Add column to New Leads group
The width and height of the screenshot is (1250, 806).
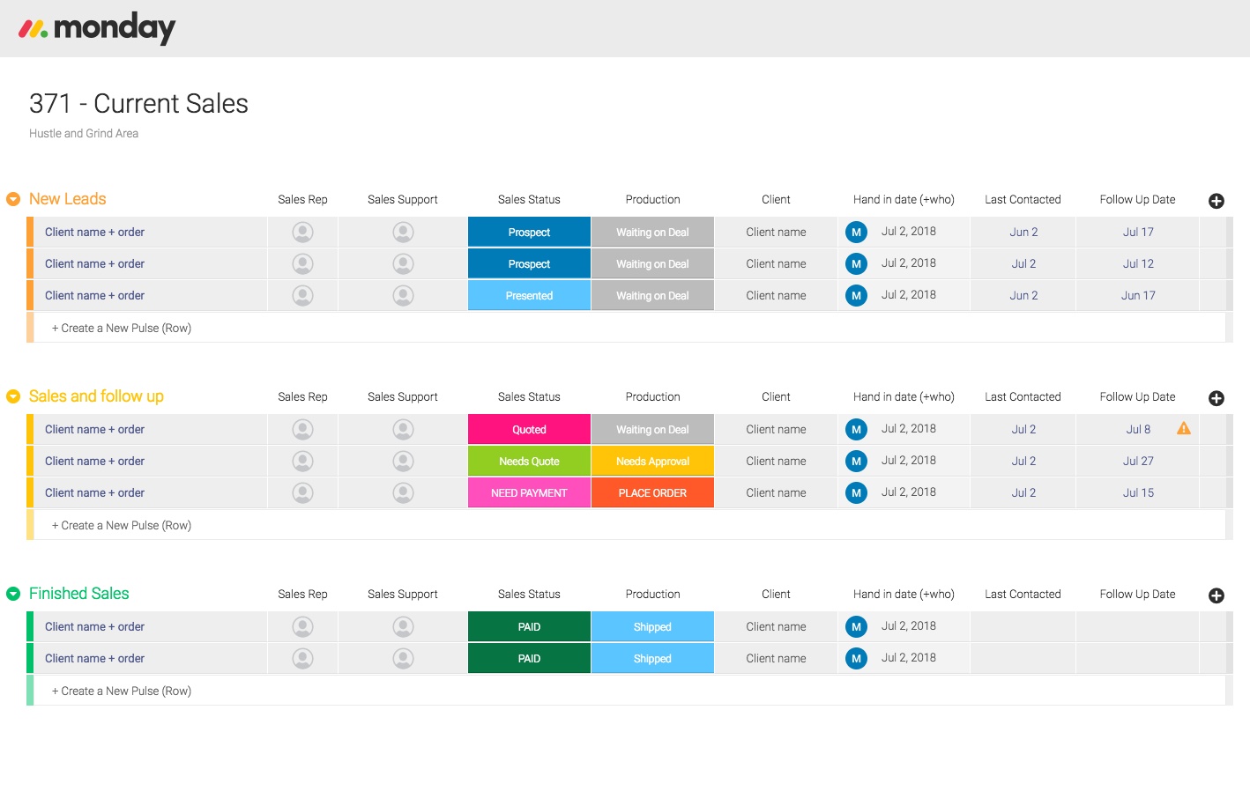click(x=1216, y=201)
